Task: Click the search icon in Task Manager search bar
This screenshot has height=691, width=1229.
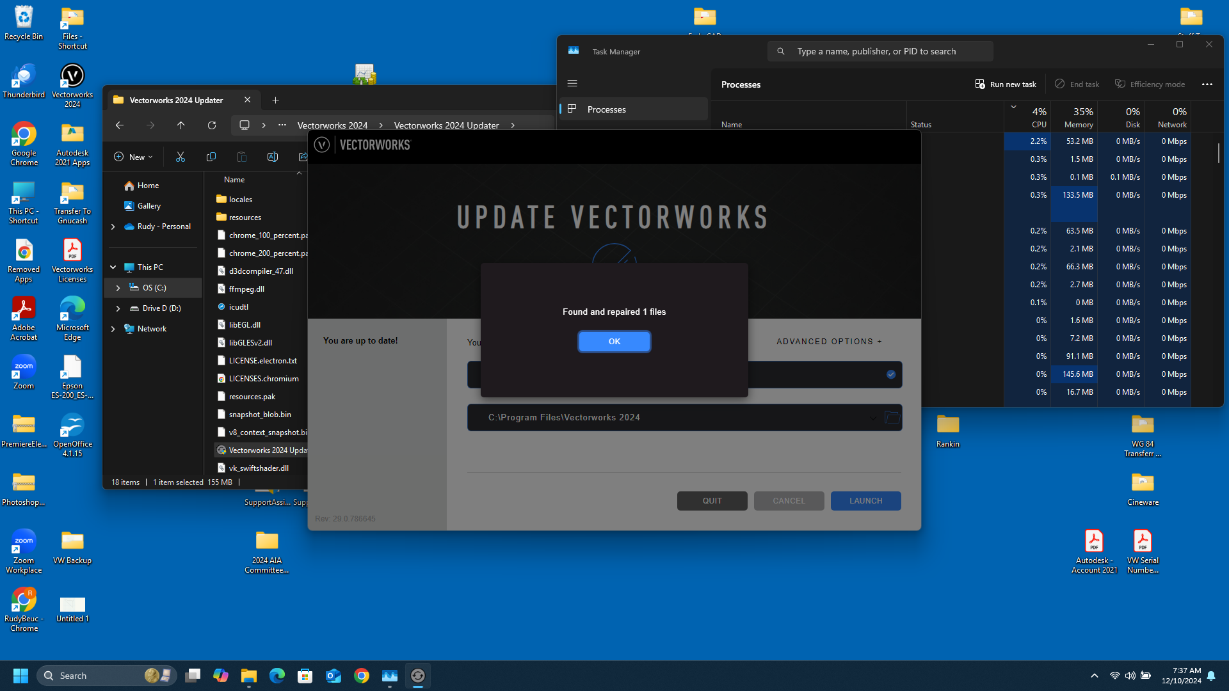Action: (x=781, y=51)
